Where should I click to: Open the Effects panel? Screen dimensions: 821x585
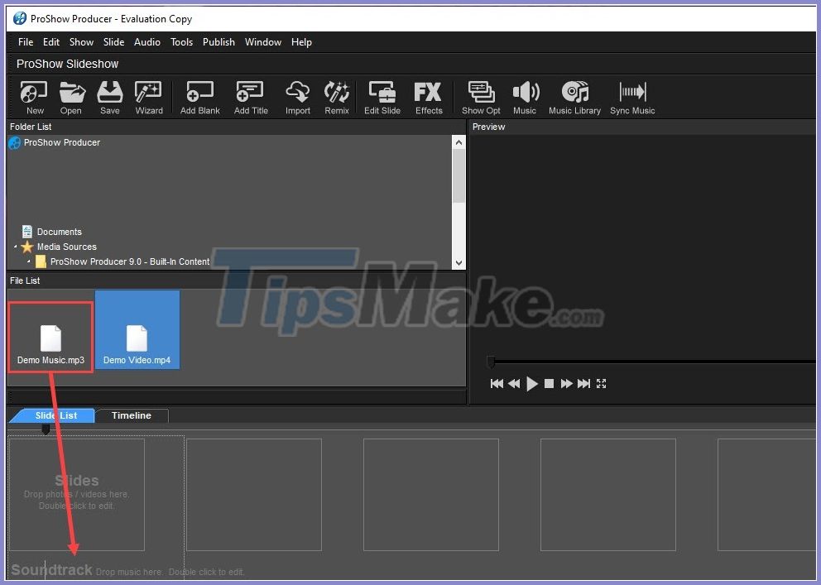428,97
